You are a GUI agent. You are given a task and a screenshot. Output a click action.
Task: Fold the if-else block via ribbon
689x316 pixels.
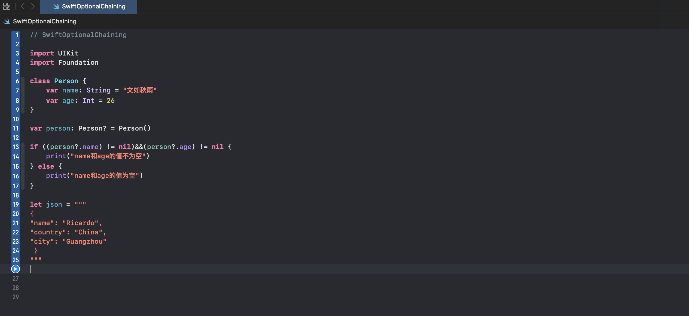23,166
